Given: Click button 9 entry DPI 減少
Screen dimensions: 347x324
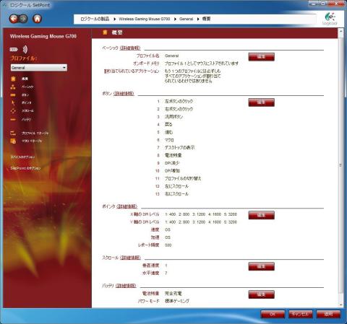Looking at the screenshot, I should pos(172,163).
